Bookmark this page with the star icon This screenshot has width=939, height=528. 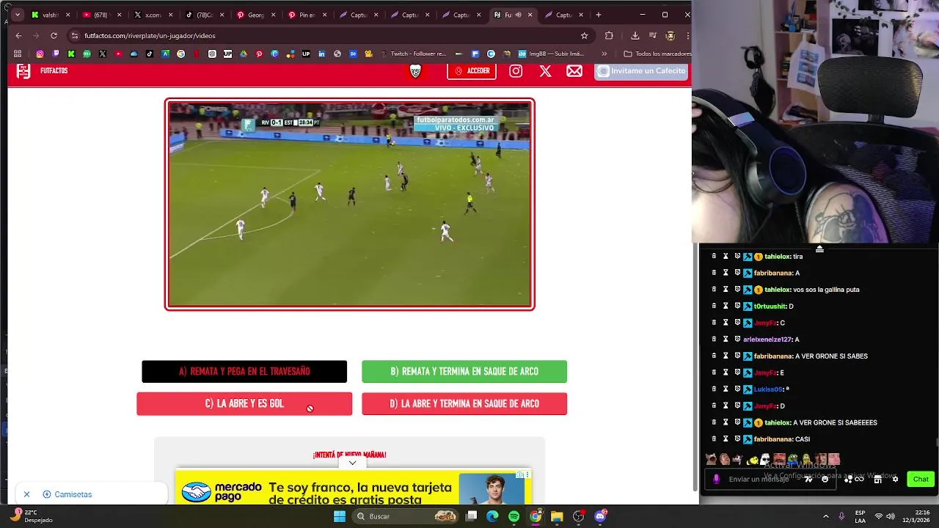point(584,35)
